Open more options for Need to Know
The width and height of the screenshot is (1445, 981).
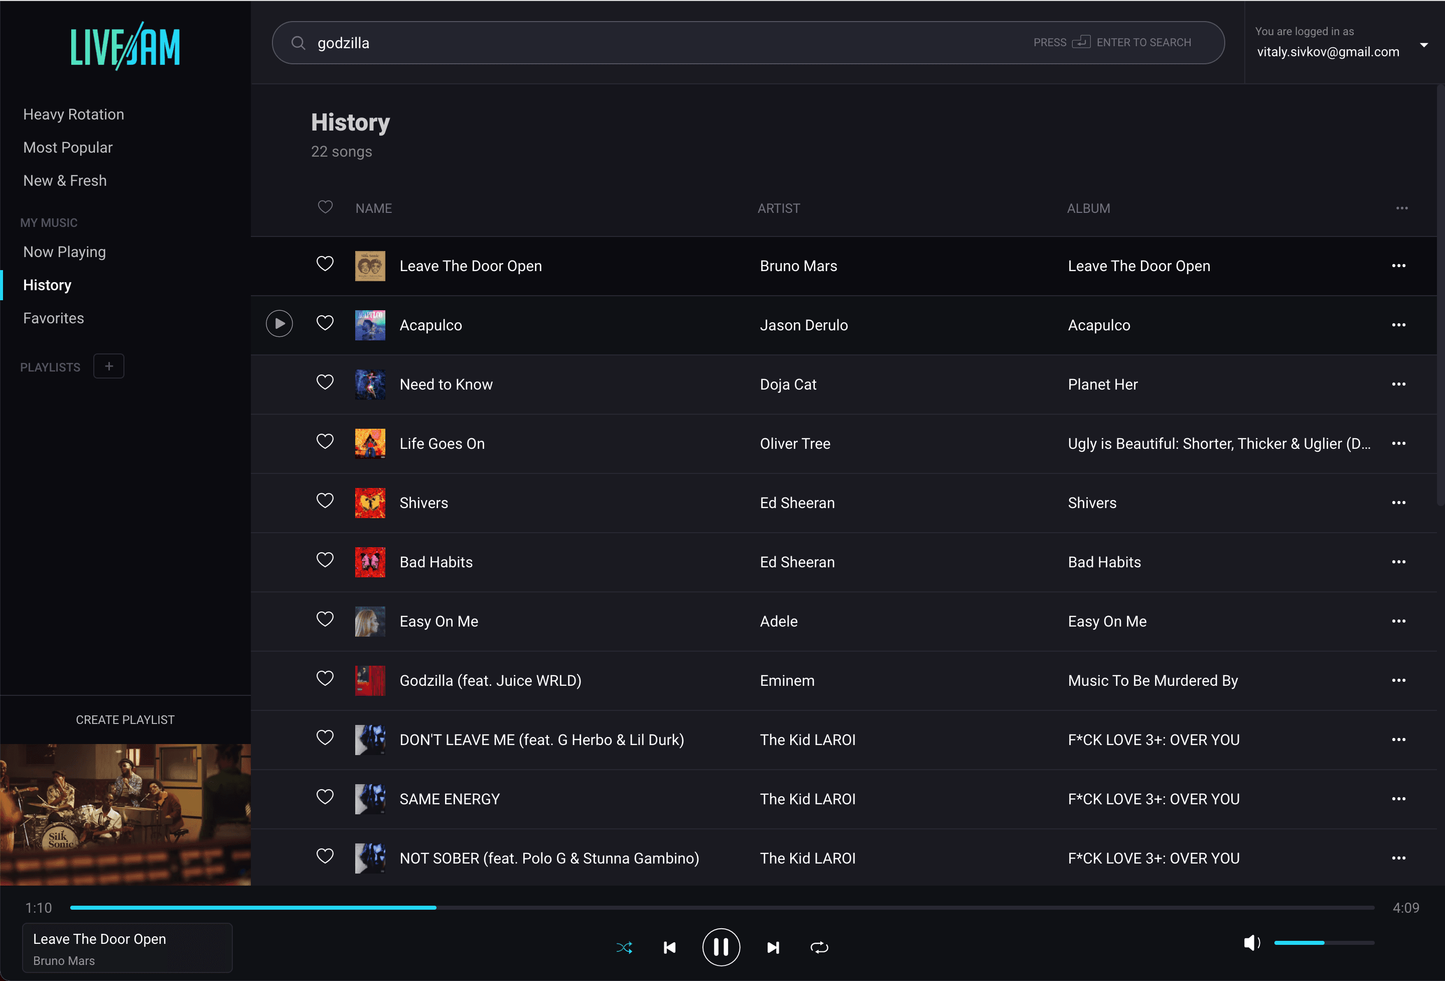click(1398, 384)
